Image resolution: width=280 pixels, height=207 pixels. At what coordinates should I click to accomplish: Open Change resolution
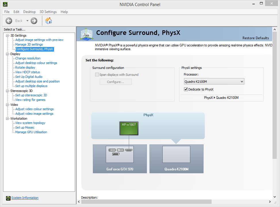pyautogui.click(x=28, y=58)
